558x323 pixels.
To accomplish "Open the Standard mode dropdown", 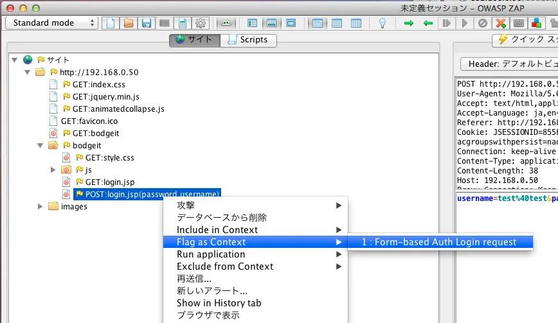I will [x=51, y=23].
